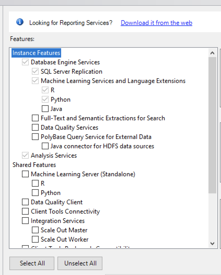
Task: Enable the Java checkbox
Action: [x=45, y=109]
